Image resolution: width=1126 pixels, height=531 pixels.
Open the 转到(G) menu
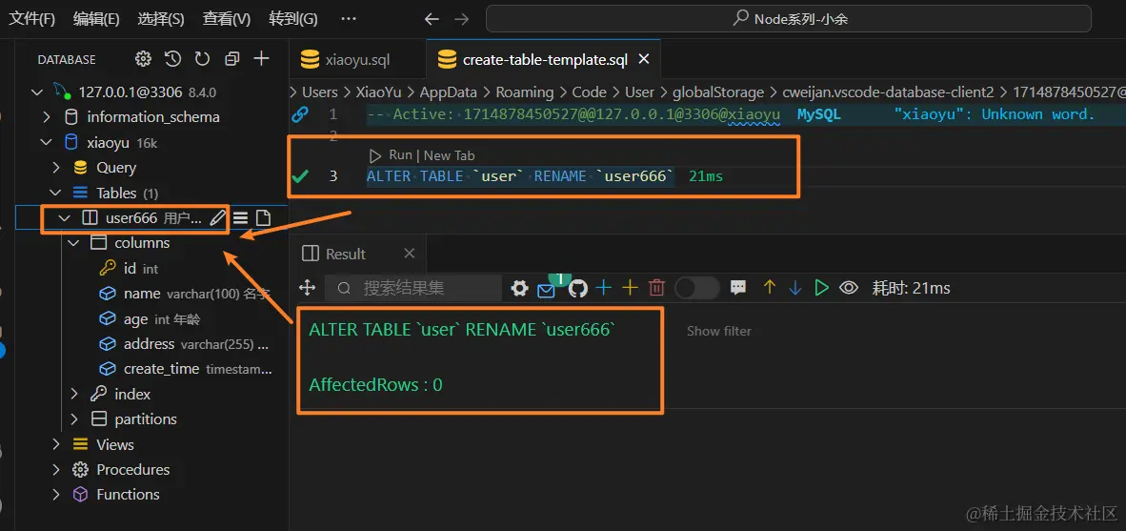click(293, 19)
